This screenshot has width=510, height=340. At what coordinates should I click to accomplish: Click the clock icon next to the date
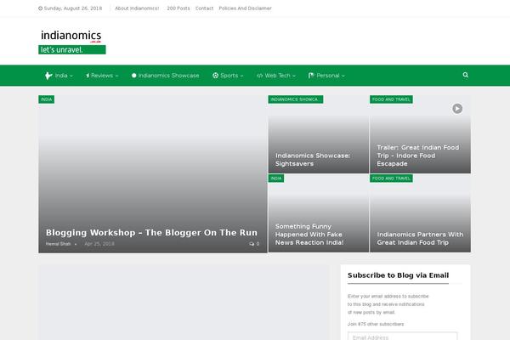click(x=40, y=8)
